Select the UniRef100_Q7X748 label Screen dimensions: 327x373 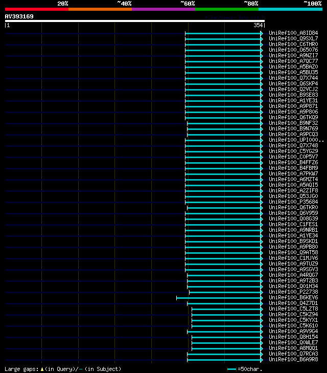293,146
